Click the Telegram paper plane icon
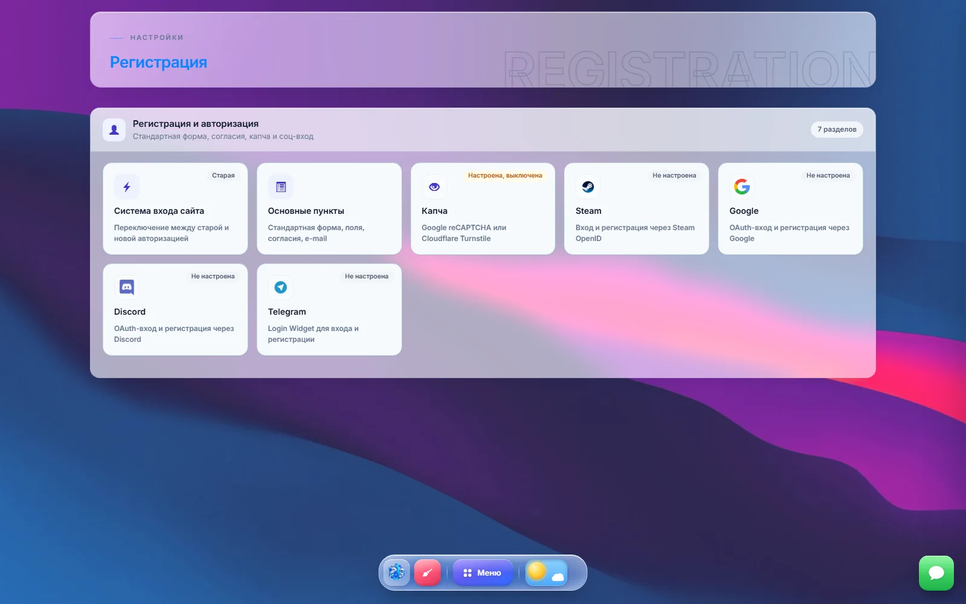 [x=281, y=288]
